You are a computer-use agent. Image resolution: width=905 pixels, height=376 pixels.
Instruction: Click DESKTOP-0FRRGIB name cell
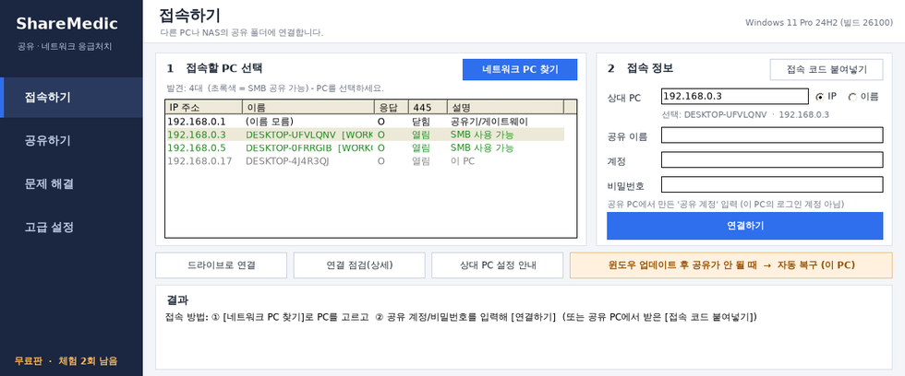[x=308, y=148]
